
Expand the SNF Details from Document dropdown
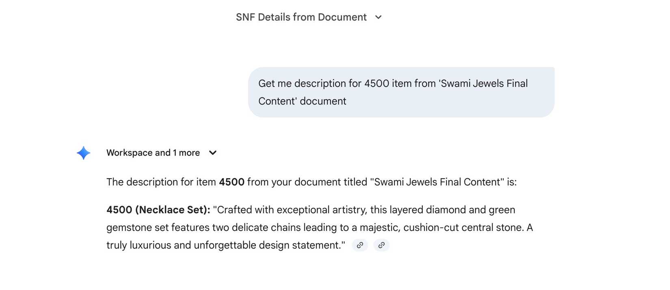378,17
